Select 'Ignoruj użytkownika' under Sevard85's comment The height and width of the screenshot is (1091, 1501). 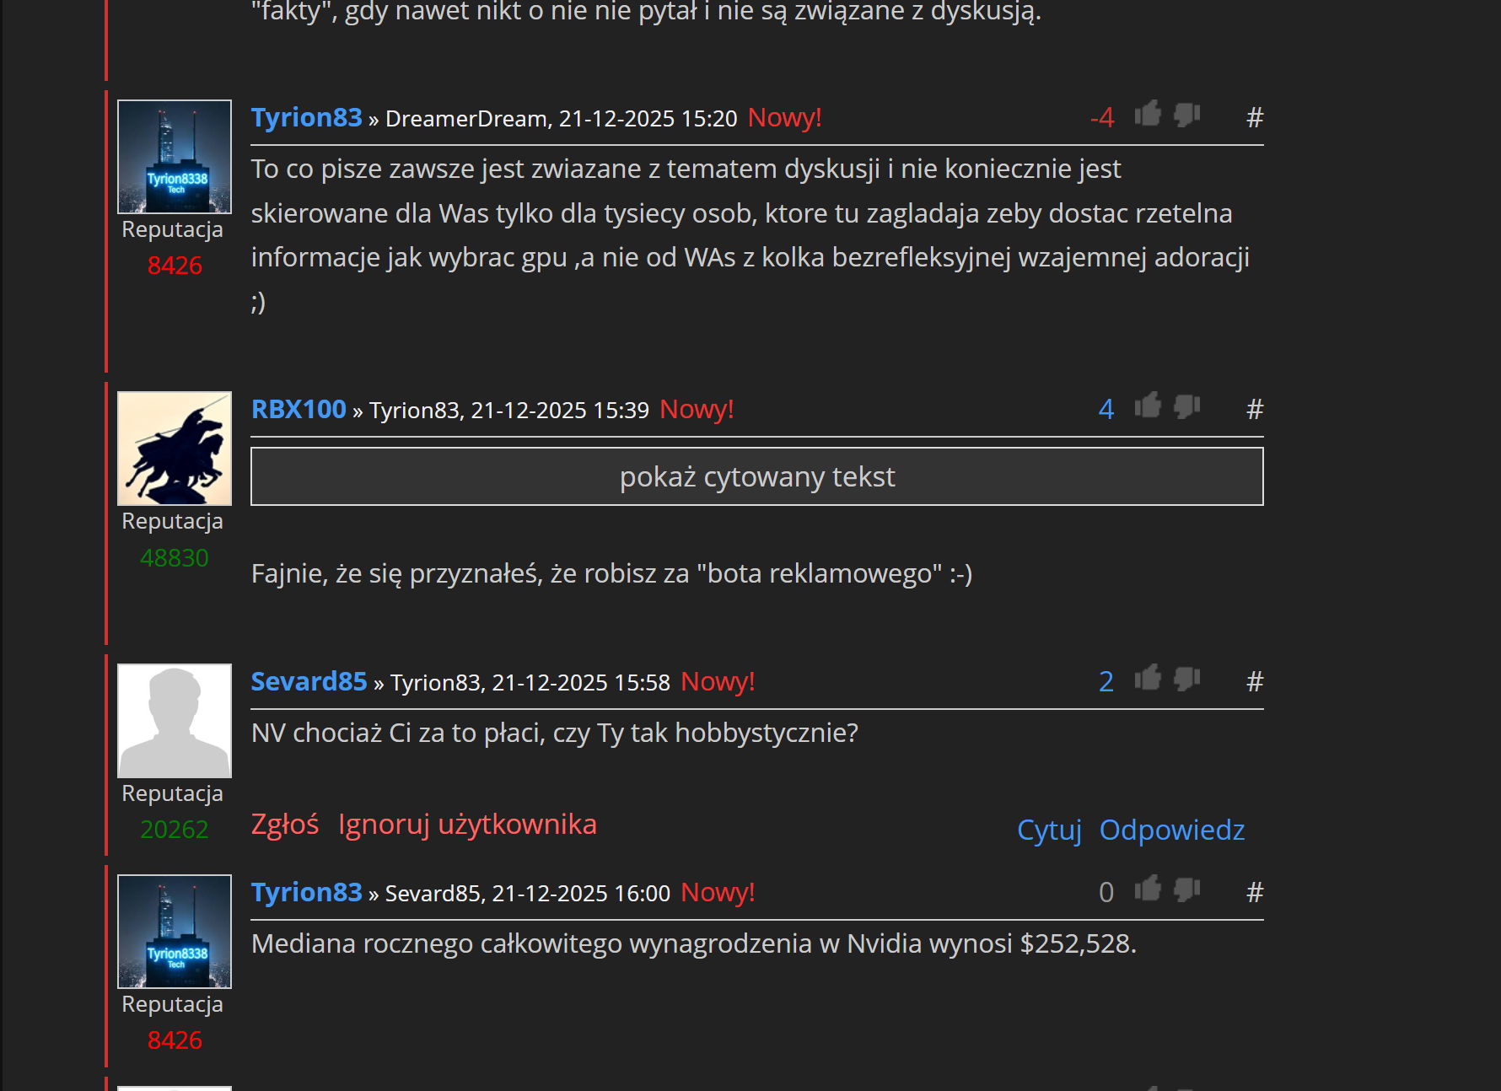[467, 824]
